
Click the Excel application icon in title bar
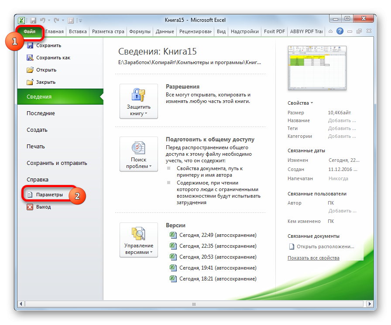[21, 21]
